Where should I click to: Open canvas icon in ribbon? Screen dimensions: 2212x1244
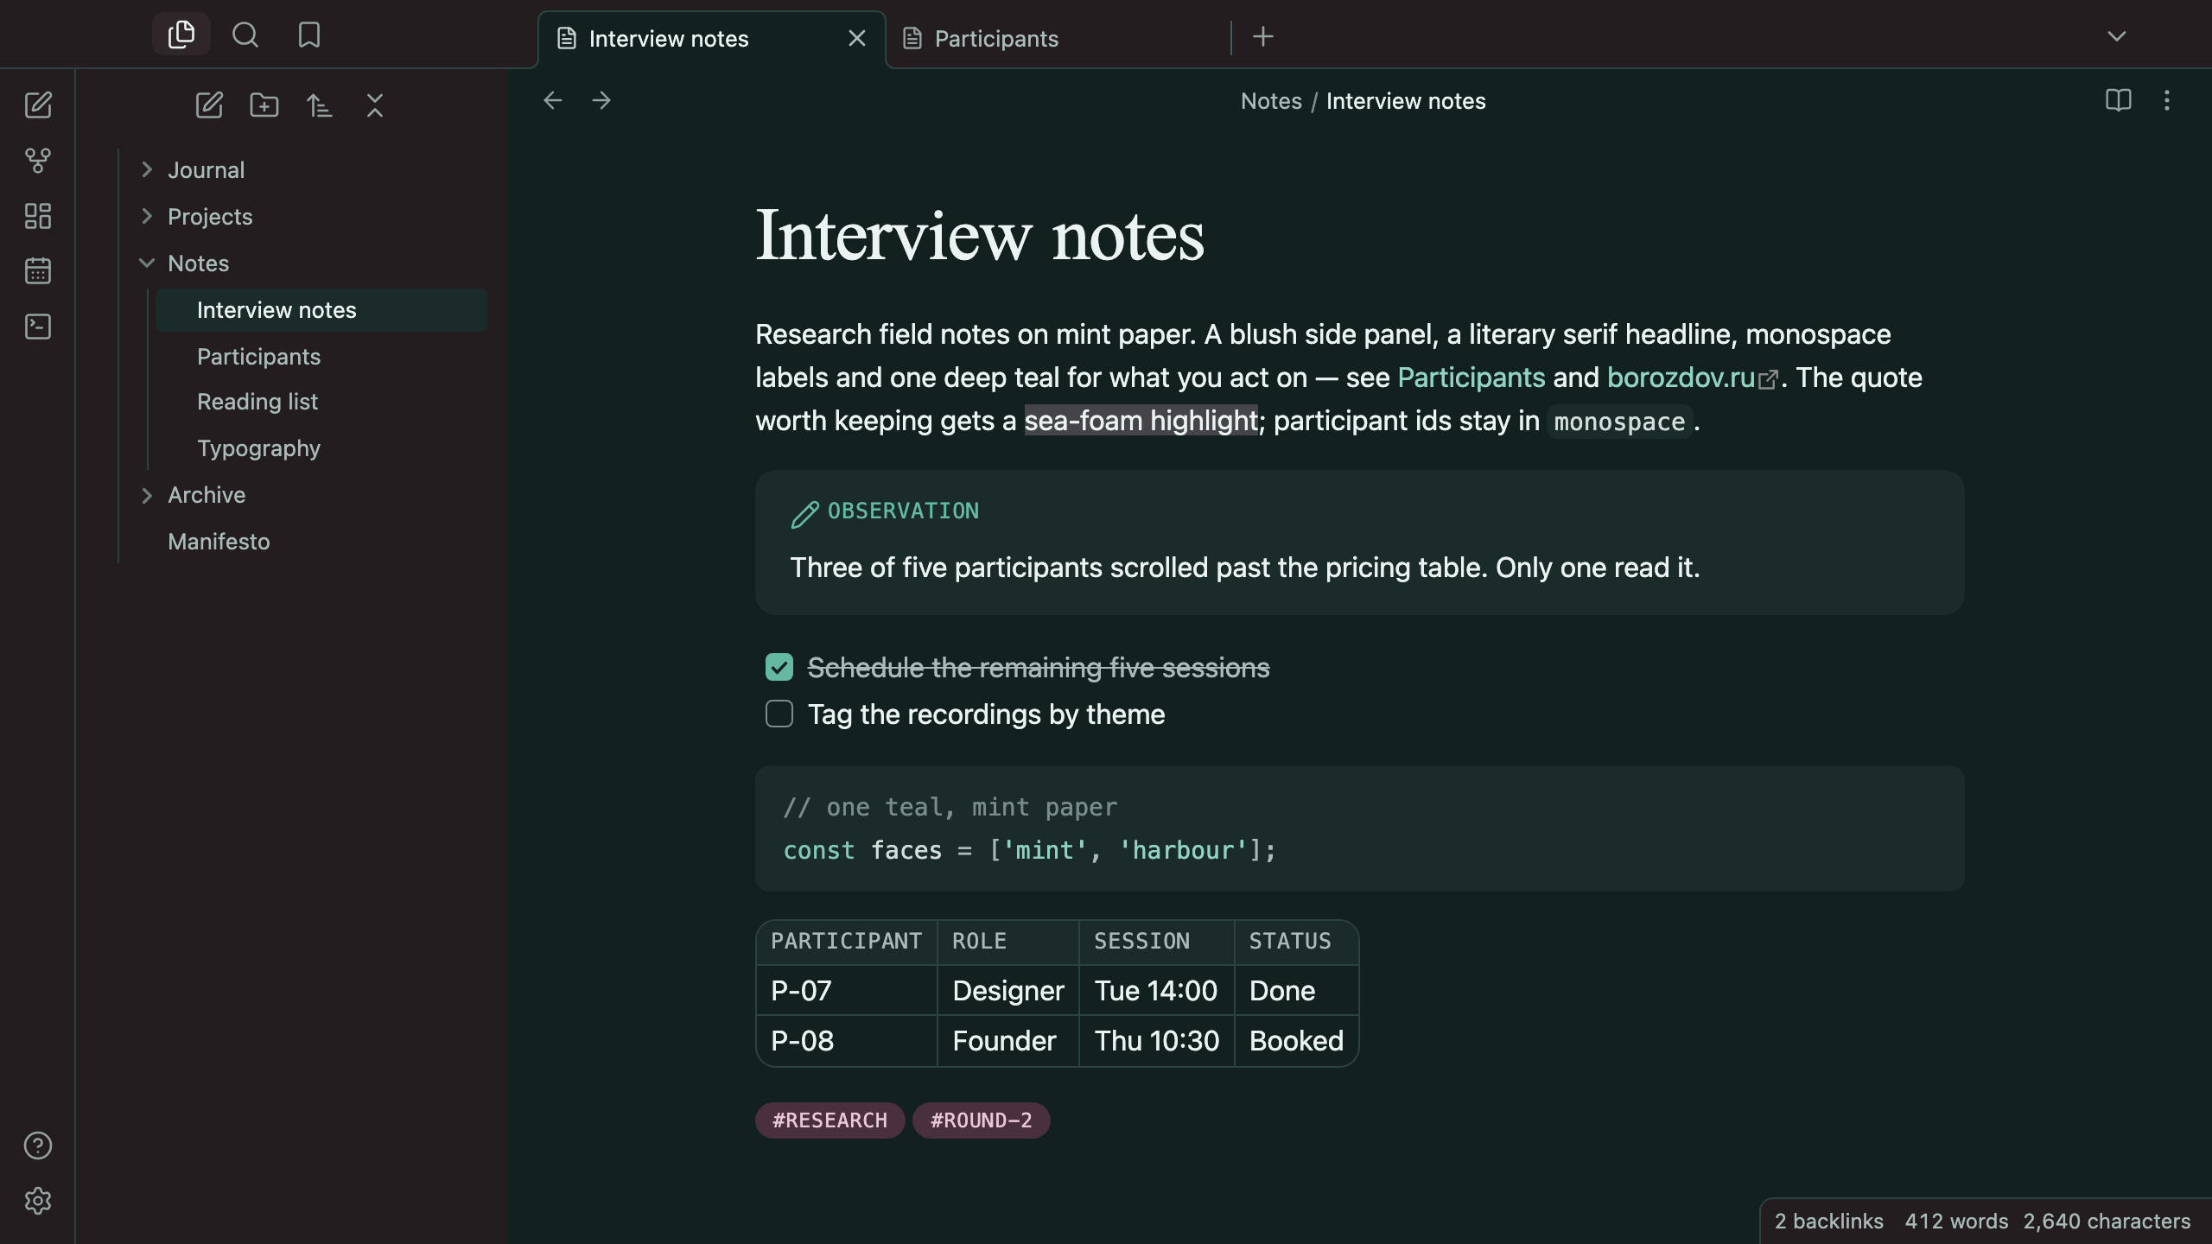38,216
